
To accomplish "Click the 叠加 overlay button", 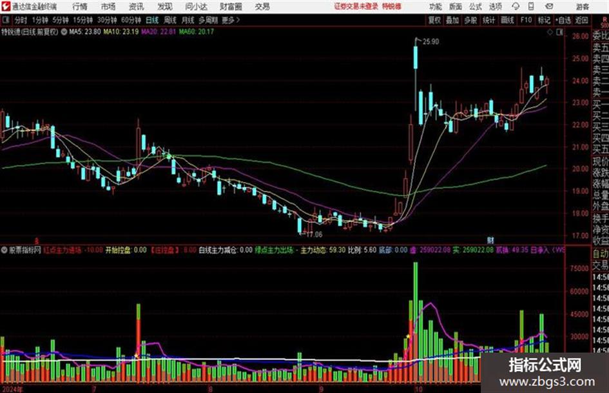I will click(452, 20).
